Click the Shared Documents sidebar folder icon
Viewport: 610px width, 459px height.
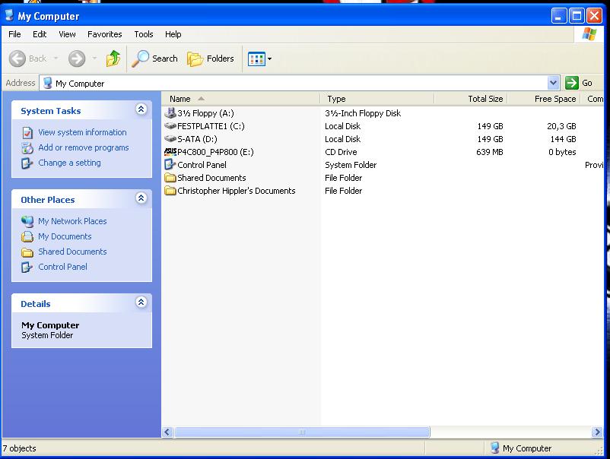[x=27, y=252]
